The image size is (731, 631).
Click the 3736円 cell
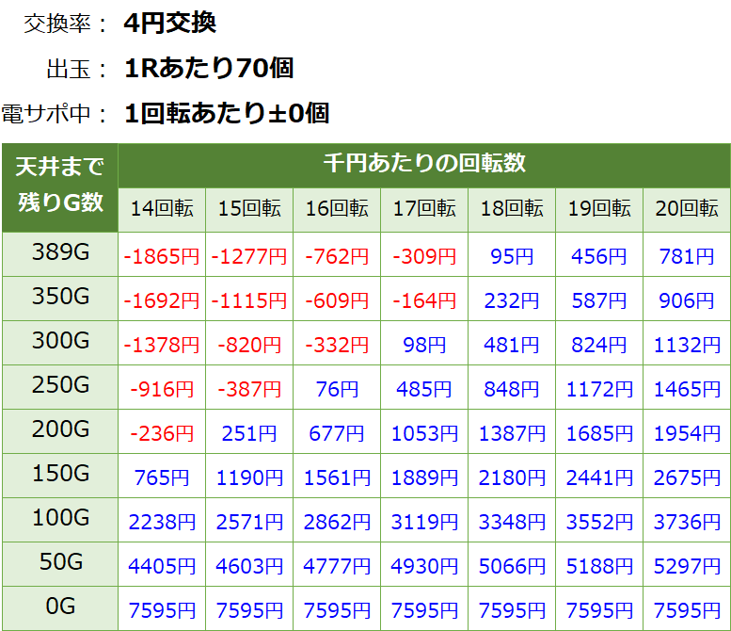(687, 520)
